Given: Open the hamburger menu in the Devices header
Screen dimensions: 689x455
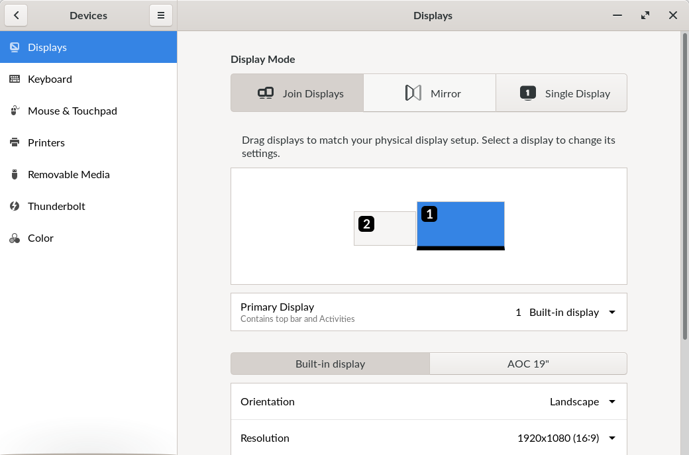Looking at the screenshot, I should [x=161, y=15].
